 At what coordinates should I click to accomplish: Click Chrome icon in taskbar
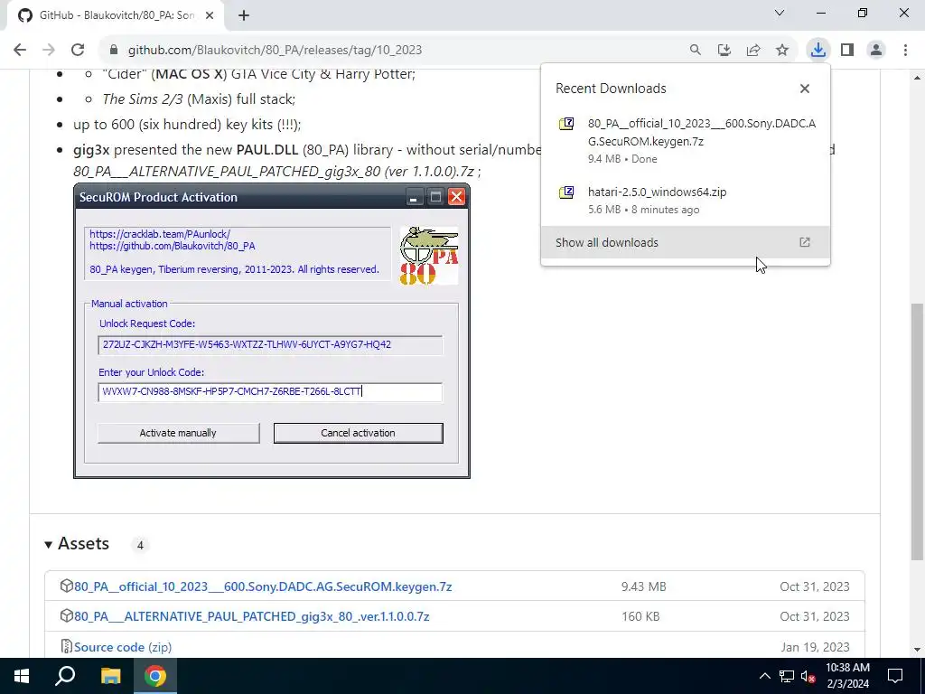pyautogui.click(x=155, y=676)
